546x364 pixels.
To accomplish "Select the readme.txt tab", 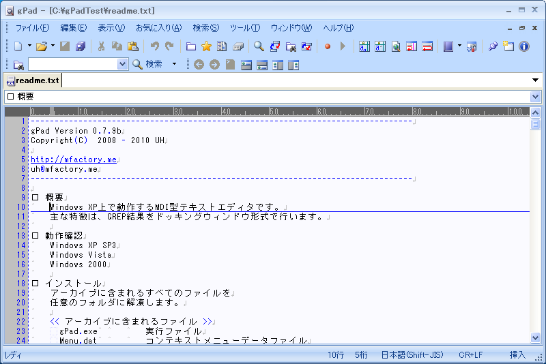I will click(37, 80).
